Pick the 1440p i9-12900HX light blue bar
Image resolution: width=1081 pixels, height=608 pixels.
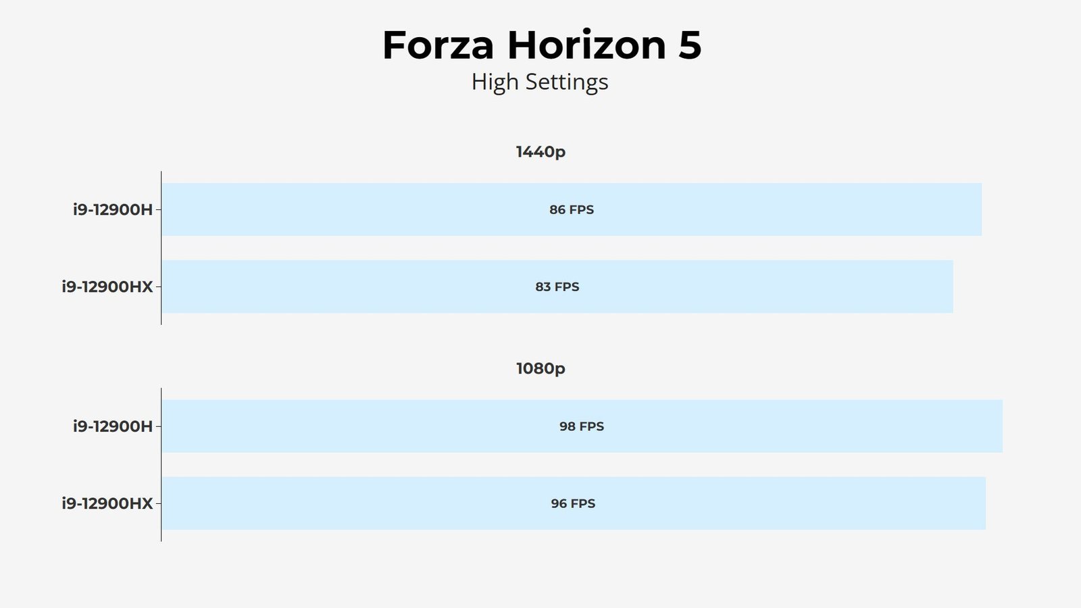coord(557,286)
